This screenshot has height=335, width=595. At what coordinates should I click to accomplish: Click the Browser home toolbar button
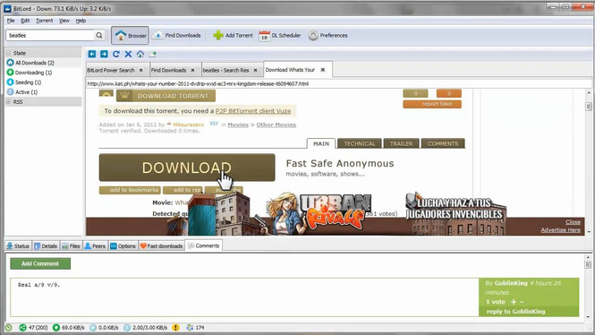click(130, 35)
